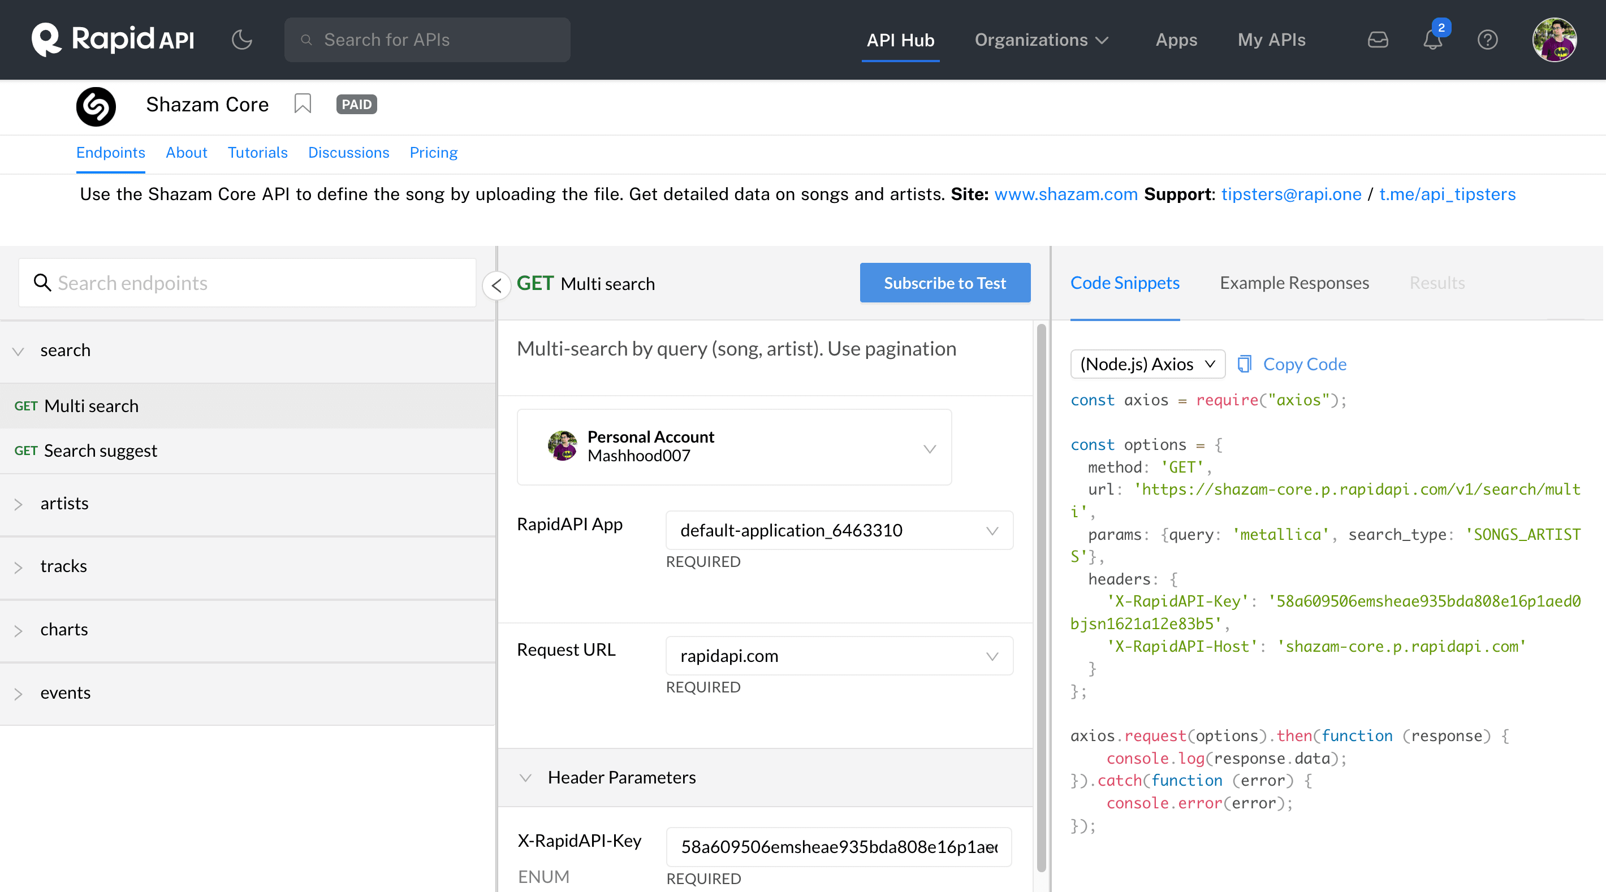Click the Copy Code link
The height and width of the screenshot is (892, 1606).
coord(1304,363)
